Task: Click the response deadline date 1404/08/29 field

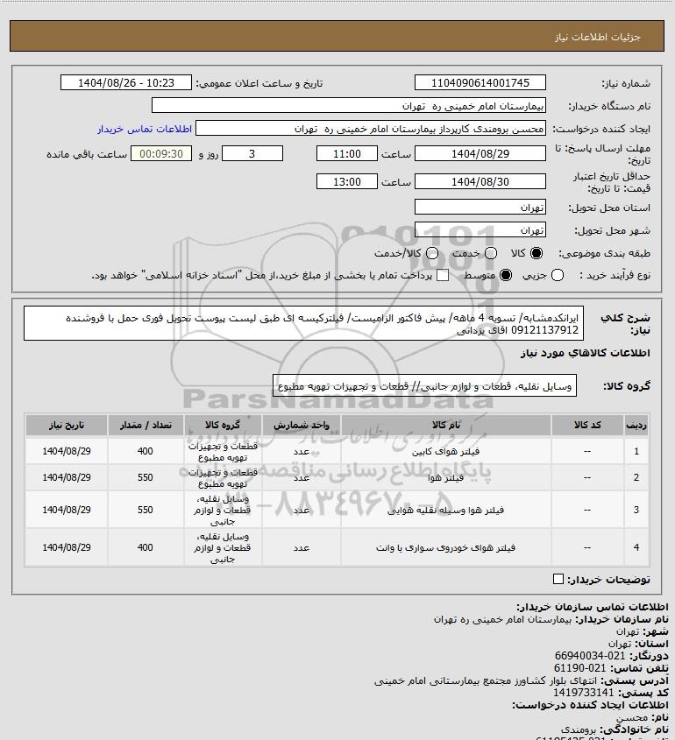Action: [480, 153]
